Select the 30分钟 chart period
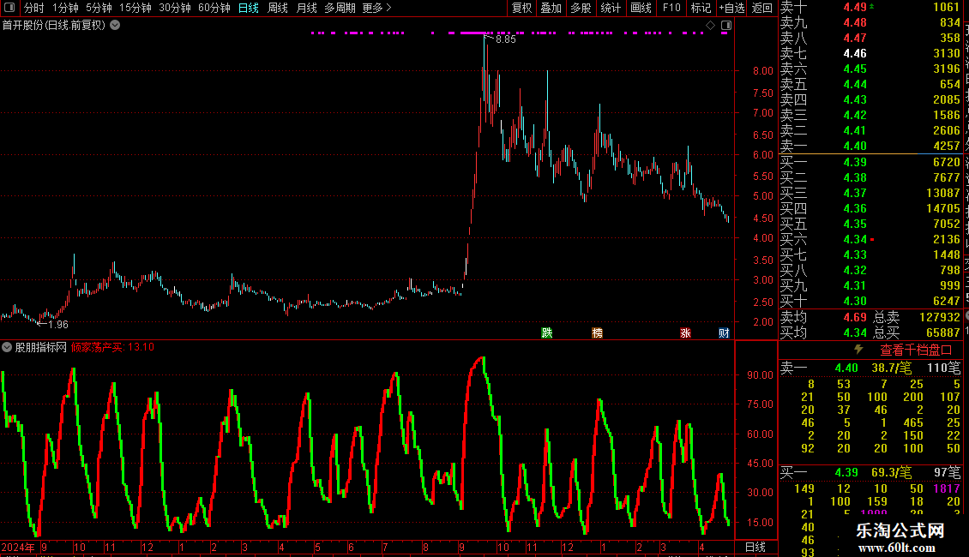969x557 pixels. click(175, 8)
